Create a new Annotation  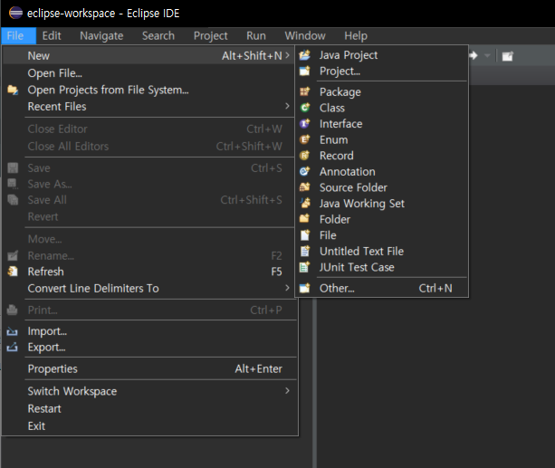(381, 172)
